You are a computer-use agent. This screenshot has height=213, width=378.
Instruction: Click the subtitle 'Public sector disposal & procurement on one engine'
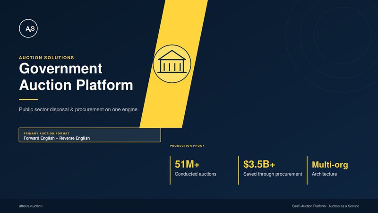[78, 109]
